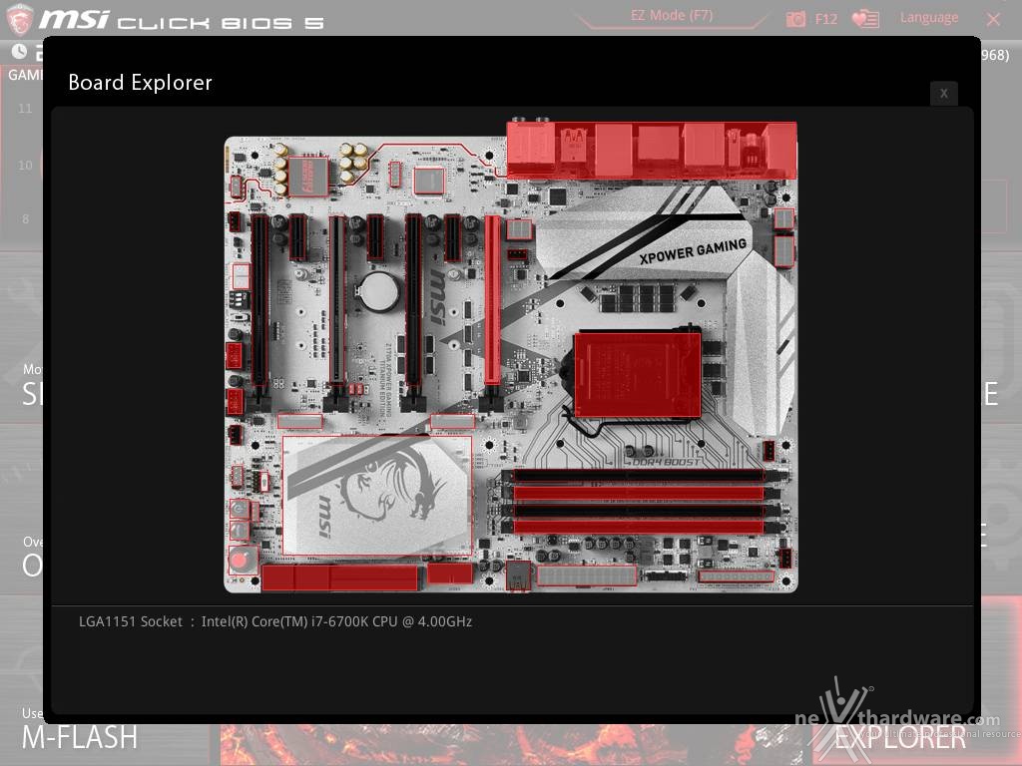Select the onboard power button
This screenshot has width=1022, height=766.
tap(240, 508)
